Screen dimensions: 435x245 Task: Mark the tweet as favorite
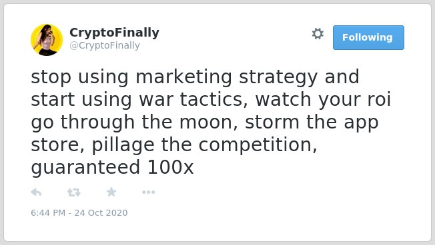(111, 192)
